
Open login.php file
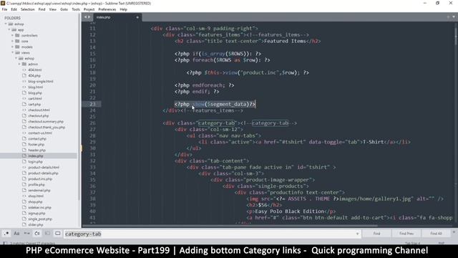tap(35, 161)
